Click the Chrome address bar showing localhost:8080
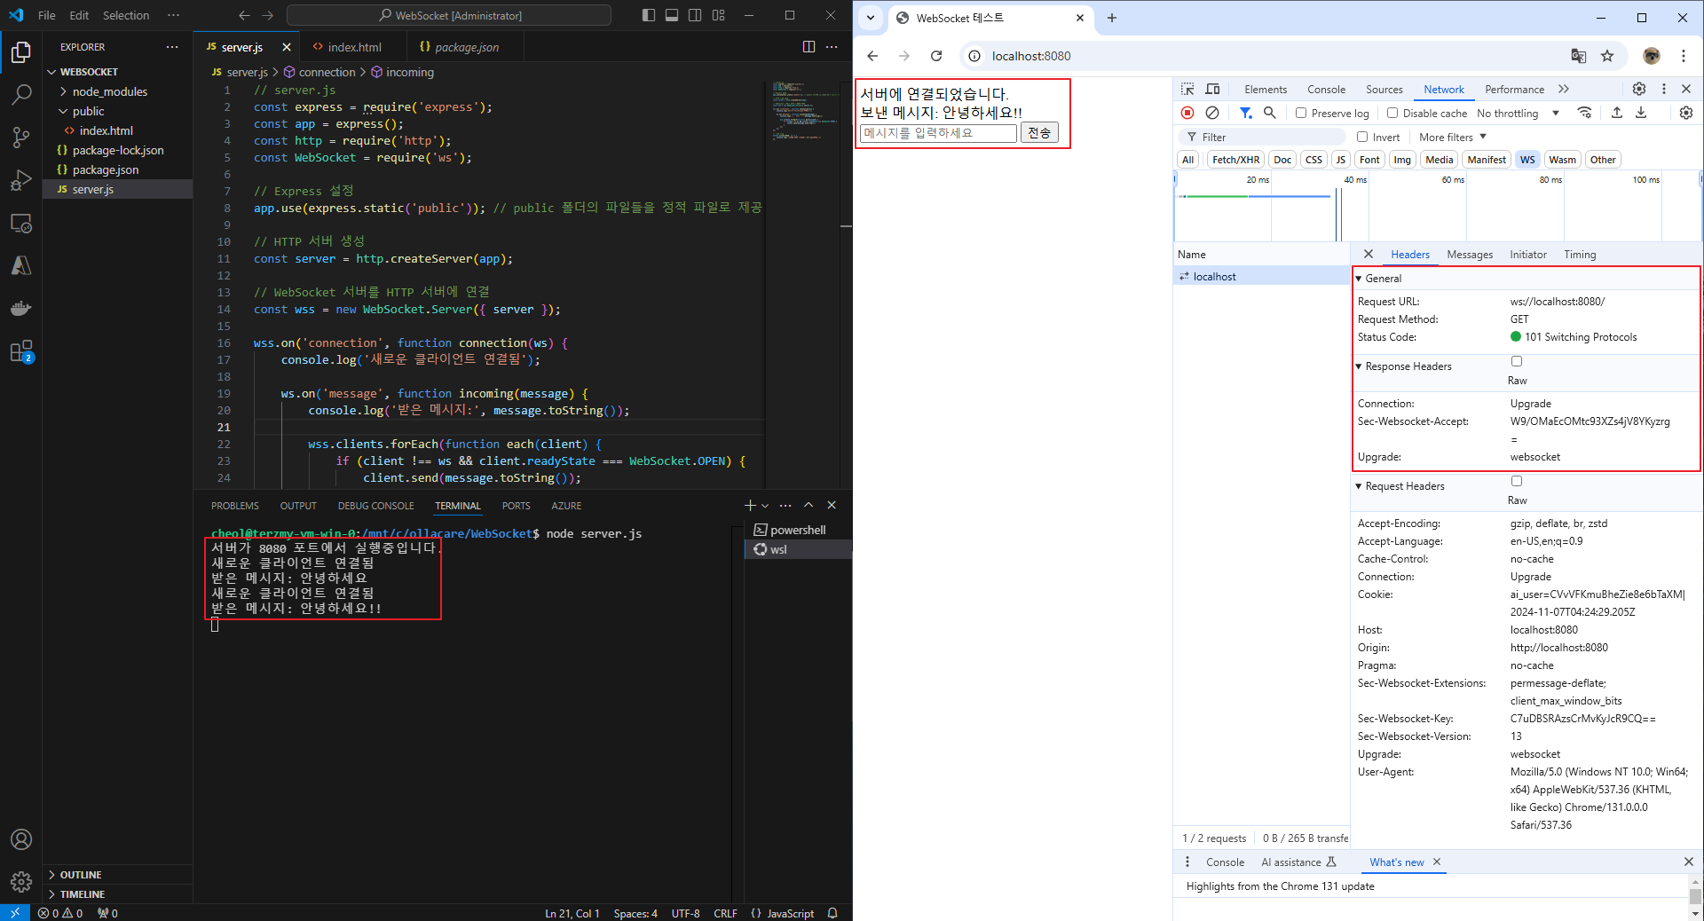Viewport: 1704px width, 921px height. (1269, 56)
